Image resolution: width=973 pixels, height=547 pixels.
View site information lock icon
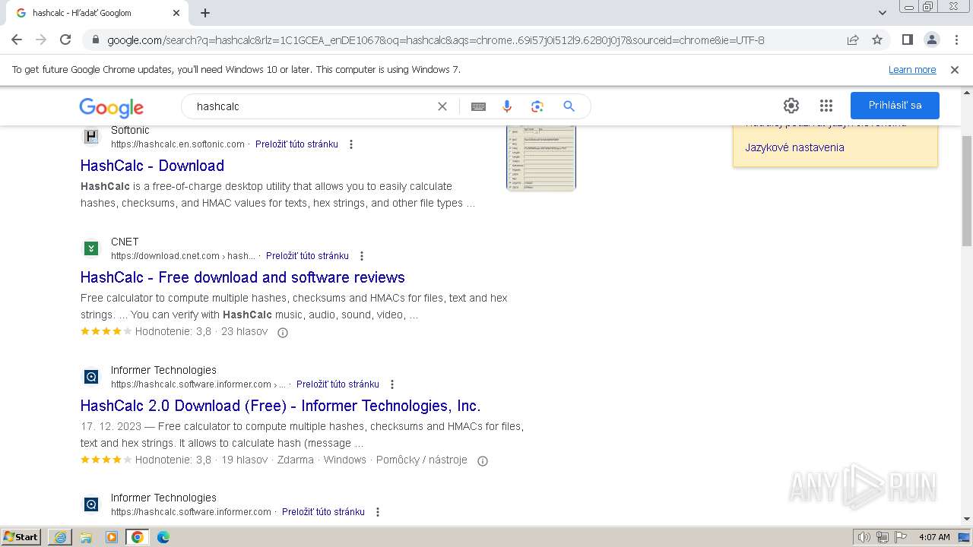(x=96, y=40)
